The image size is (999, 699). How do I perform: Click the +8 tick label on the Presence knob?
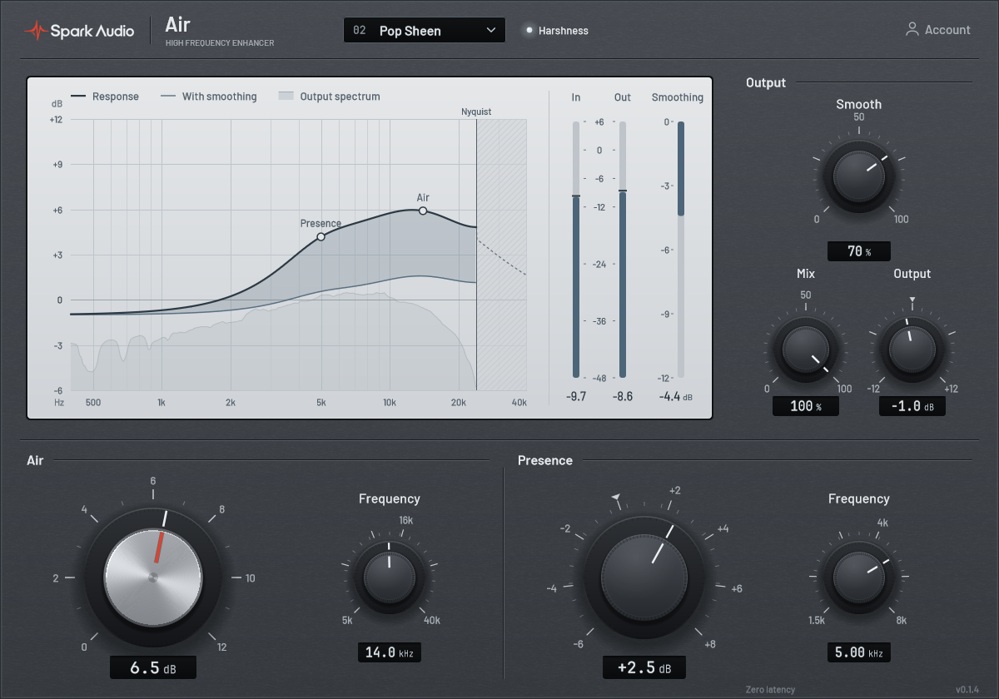click(709, 644)
